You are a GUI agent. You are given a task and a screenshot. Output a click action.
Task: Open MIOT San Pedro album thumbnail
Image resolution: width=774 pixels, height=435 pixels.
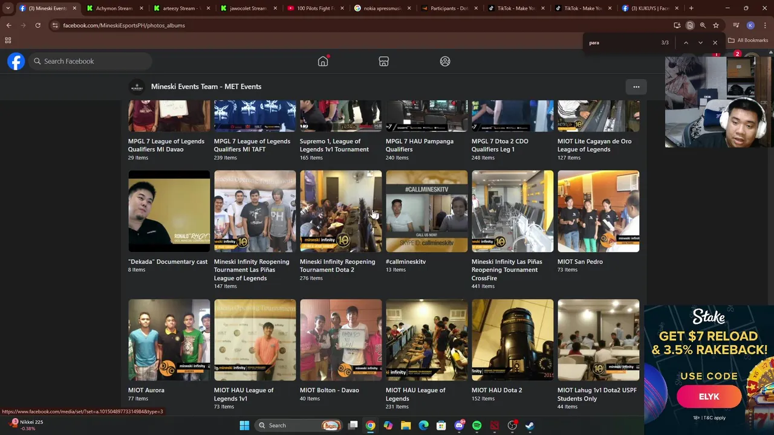tap(599, 211)
